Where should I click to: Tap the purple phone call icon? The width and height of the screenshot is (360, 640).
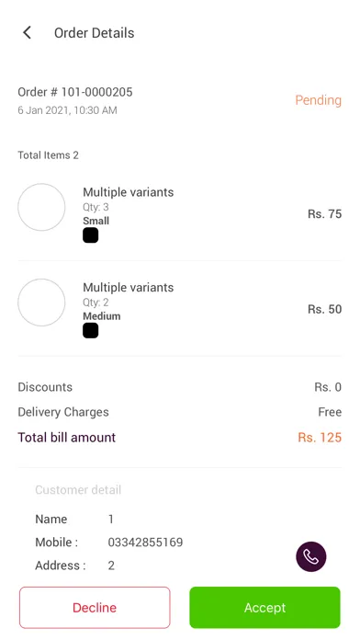(310, 556)
